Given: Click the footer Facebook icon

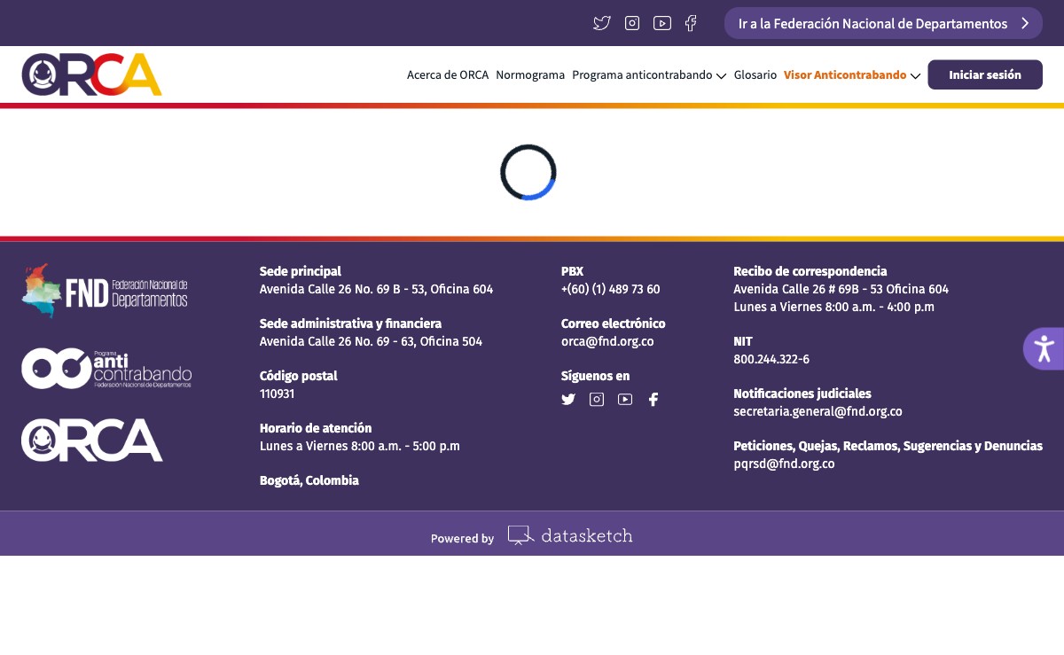Looking at the screenshot, I should (x=653, y=400).
